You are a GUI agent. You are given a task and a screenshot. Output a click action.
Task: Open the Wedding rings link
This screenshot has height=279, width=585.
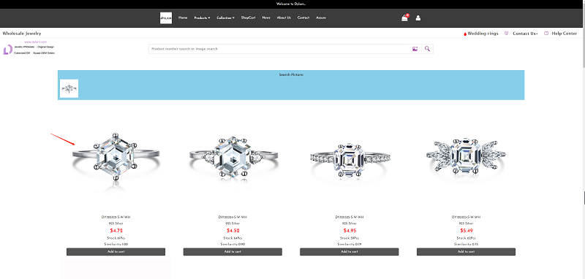click(x=483, y=33)
